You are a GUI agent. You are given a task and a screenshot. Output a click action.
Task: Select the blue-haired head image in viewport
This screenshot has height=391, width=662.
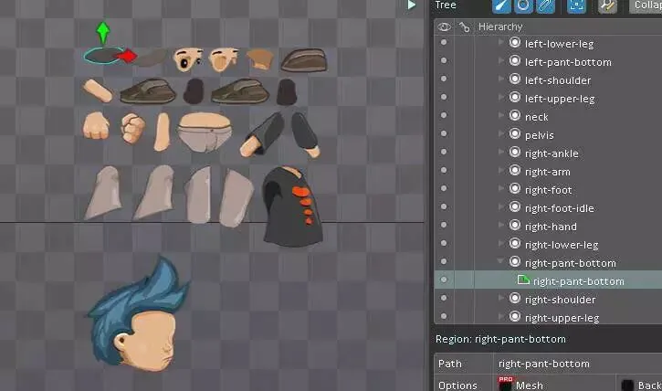[138, 315]
